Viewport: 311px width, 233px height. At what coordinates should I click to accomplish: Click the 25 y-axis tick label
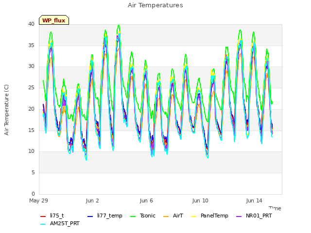click(31, 87)
